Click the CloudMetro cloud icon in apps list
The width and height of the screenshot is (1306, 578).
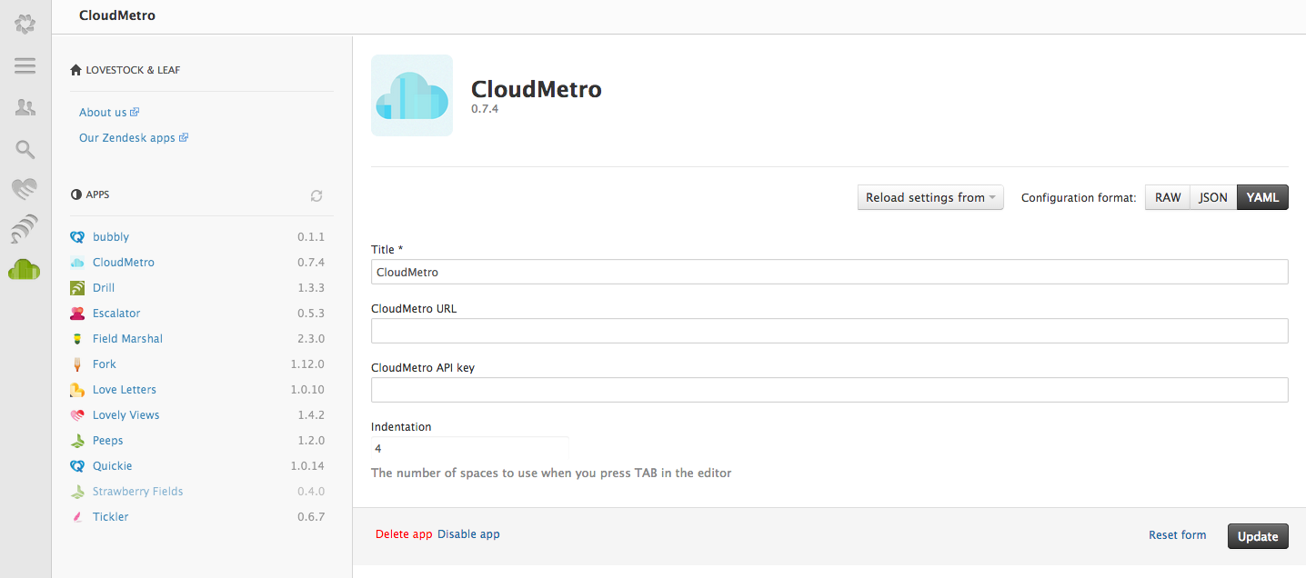(77, 263)
